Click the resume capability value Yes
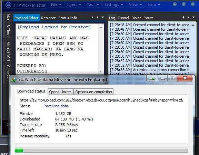199x155 pixels. pos(68,136)
